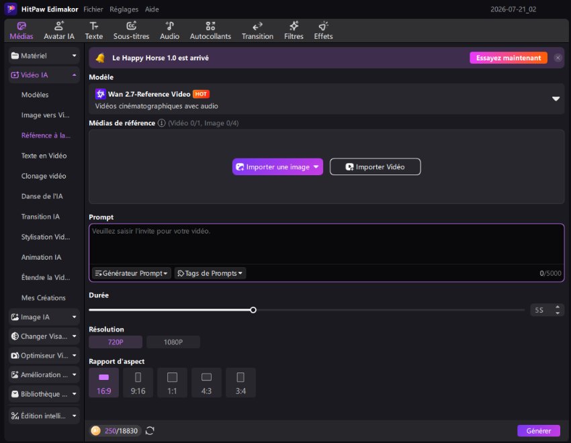
Task: Expand the Bibliothèque section
Action: 44,394
